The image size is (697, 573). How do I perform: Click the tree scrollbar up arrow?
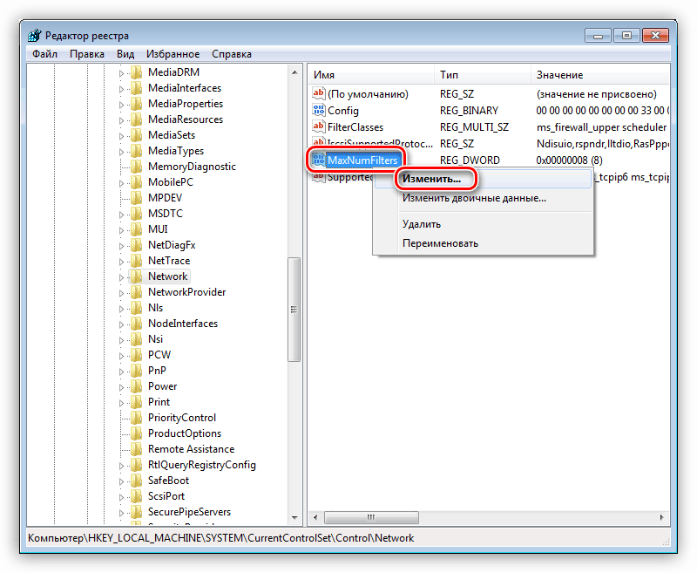(x=294, y=72)
